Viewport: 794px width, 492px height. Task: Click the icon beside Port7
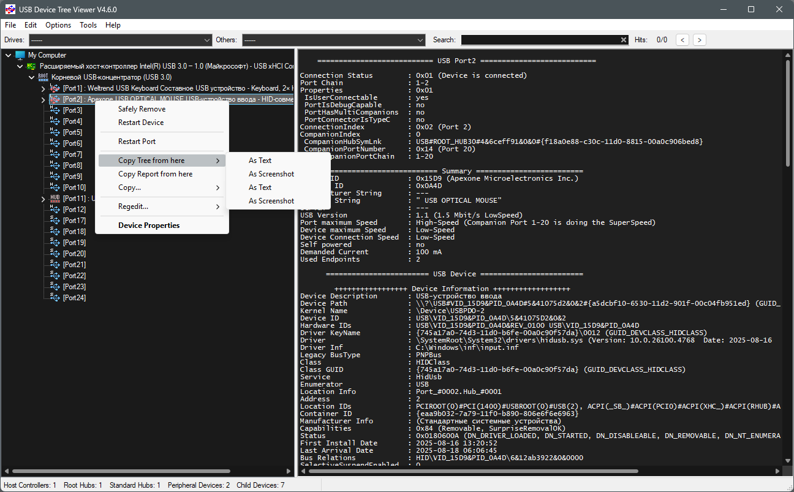[x=55, y=154]
